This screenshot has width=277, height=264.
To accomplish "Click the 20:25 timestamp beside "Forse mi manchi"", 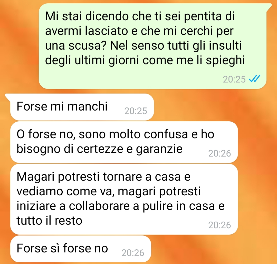I will [136, 111].
